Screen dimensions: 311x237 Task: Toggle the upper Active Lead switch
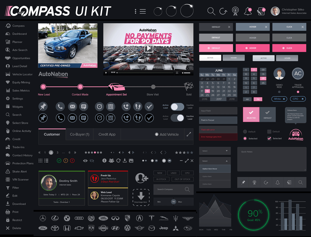177,107
